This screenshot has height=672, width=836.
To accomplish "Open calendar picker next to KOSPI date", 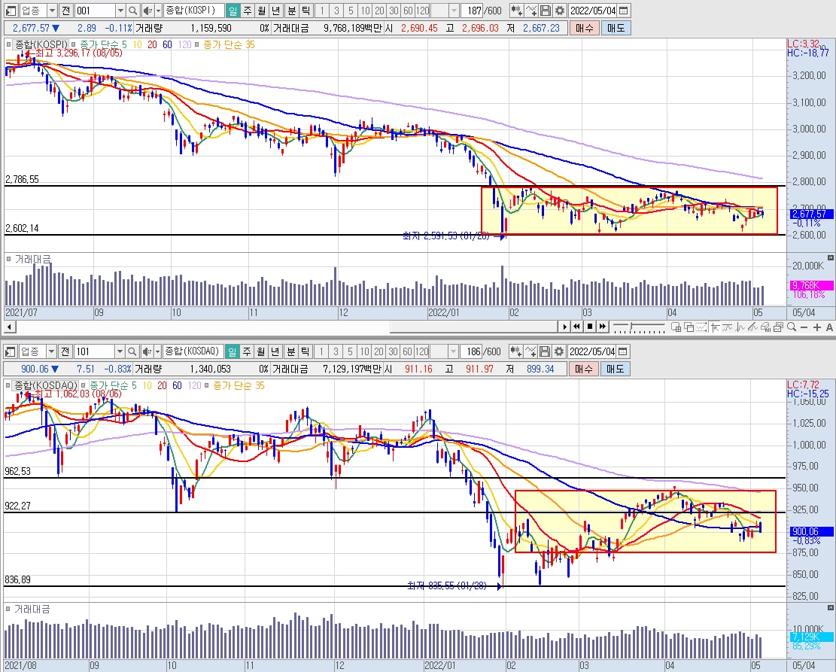I will point(624,11).
